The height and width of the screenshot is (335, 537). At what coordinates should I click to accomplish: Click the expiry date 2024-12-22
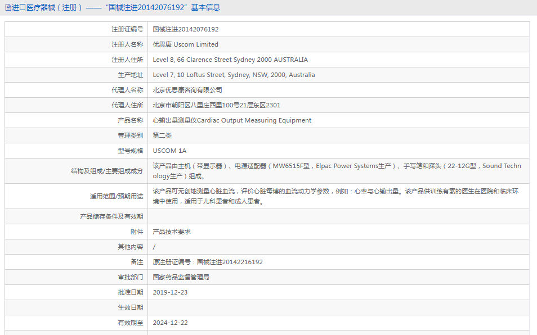[x=171, y=323]
